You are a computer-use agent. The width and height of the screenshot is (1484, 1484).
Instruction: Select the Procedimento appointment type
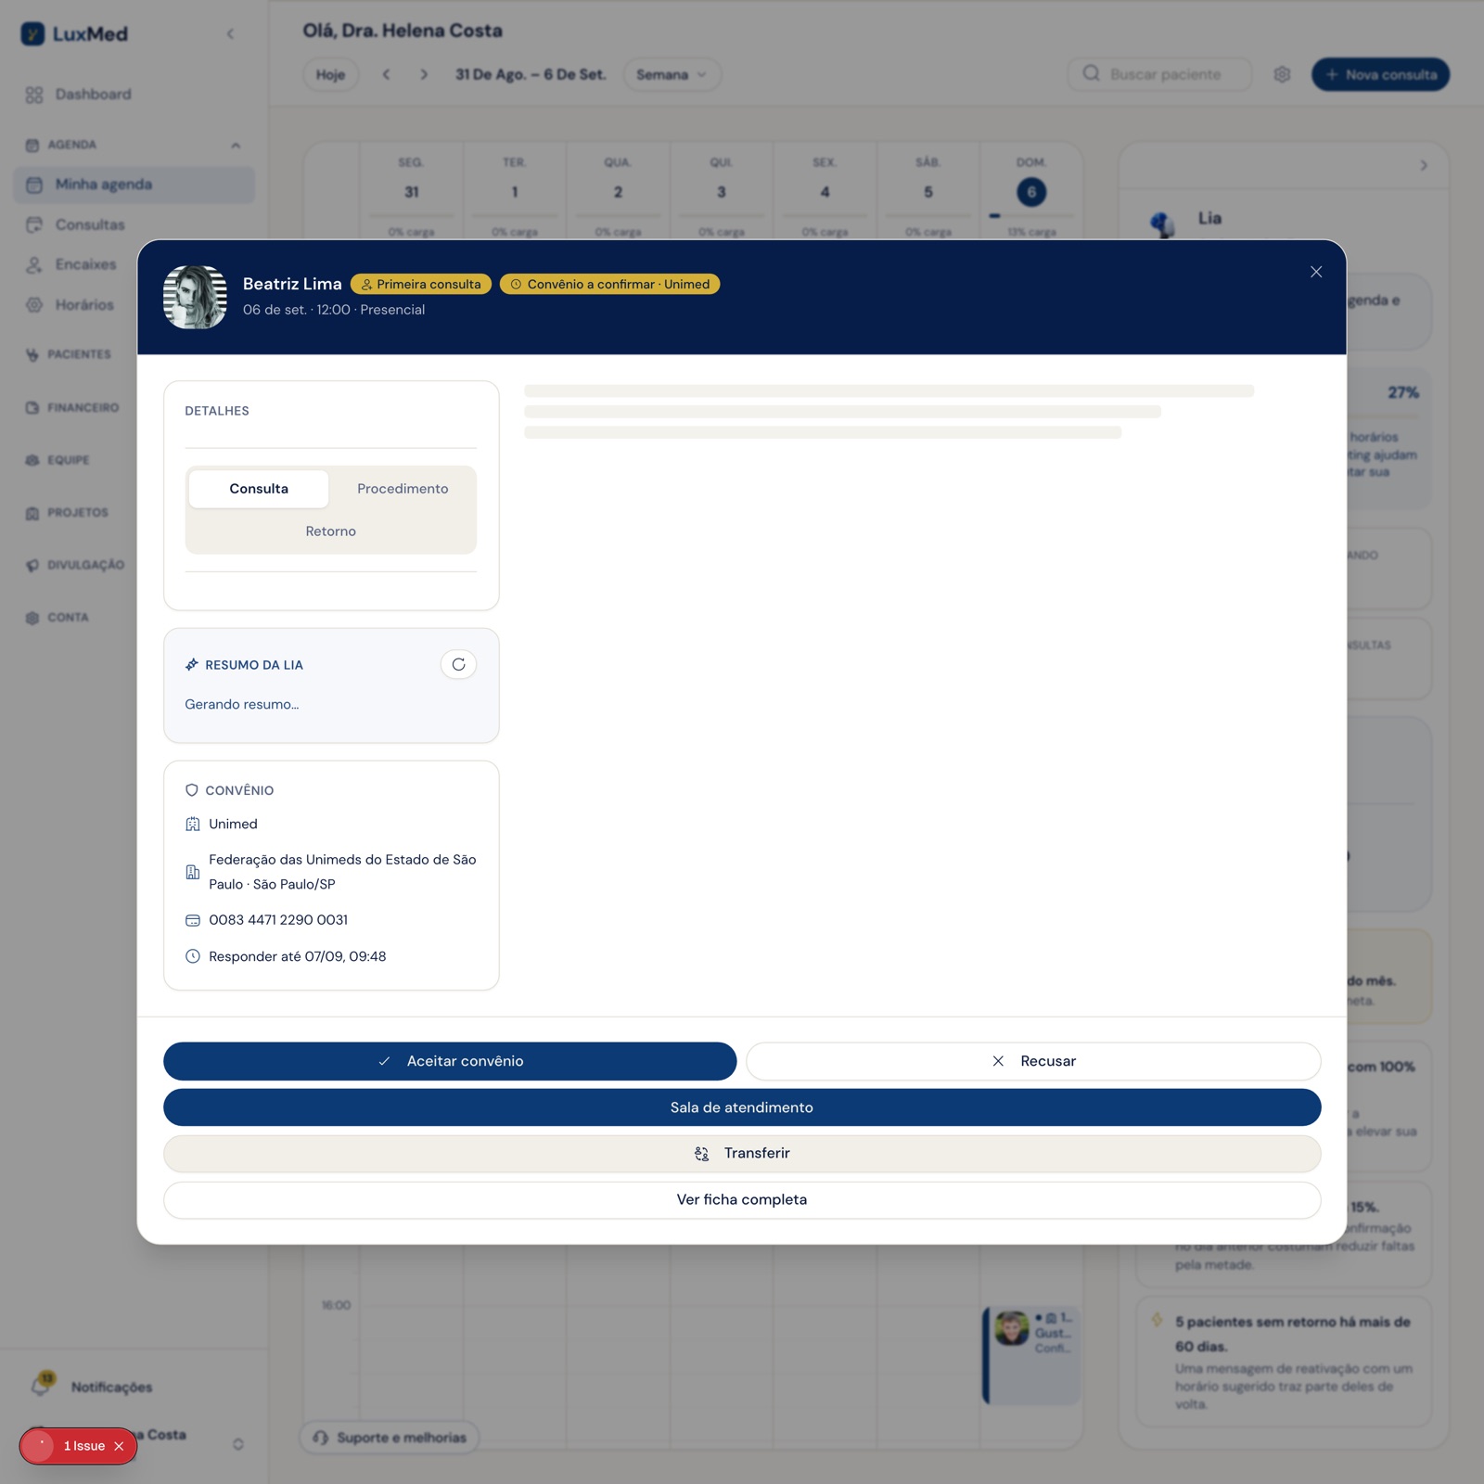click(403, 489)
